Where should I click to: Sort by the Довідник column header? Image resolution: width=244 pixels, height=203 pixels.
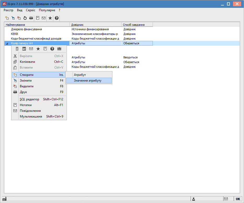(x=95, y=25)
